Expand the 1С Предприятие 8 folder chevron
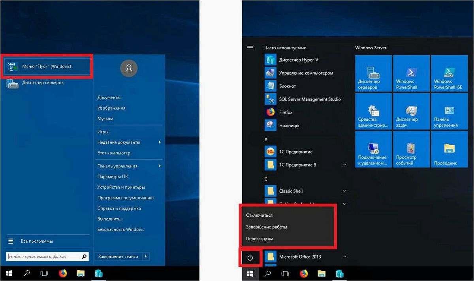Viewport: 474px width, 281px height. coord(344,165)
